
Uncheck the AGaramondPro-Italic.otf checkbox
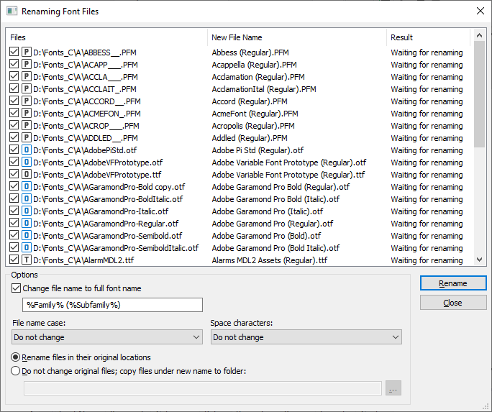[x=14, y=211]
